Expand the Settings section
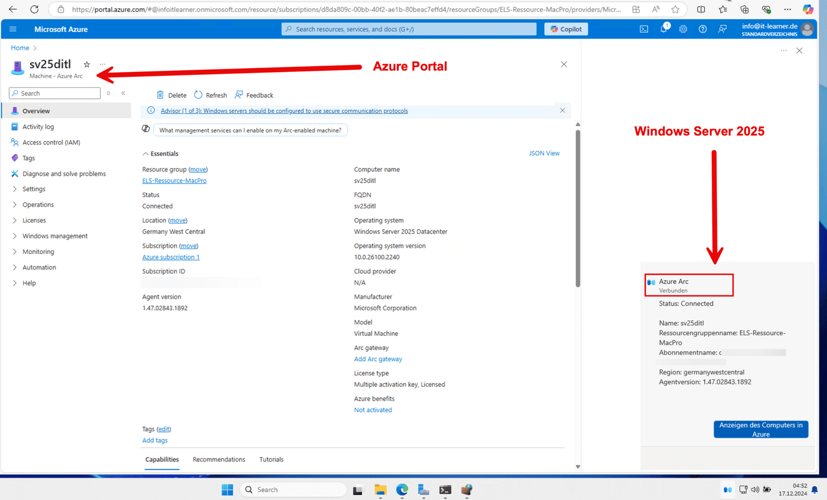 click(34, 189)
